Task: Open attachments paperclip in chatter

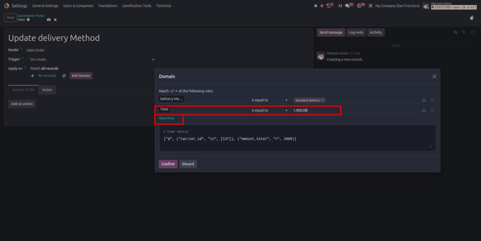Action: [464, 32]
